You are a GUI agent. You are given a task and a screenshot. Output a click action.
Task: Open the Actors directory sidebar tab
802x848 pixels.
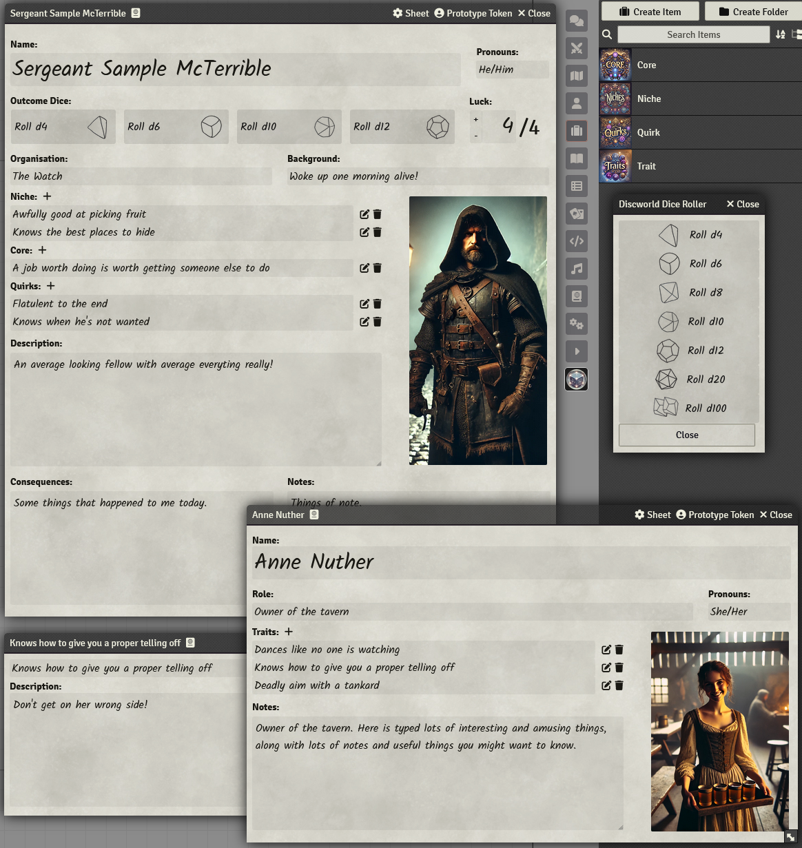(x=577, y=103)
